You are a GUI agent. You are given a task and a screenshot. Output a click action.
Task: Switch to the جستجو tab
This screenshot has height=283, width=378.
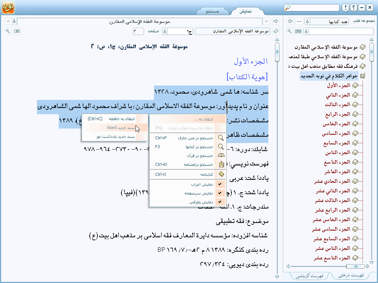(x=212, y=11)
